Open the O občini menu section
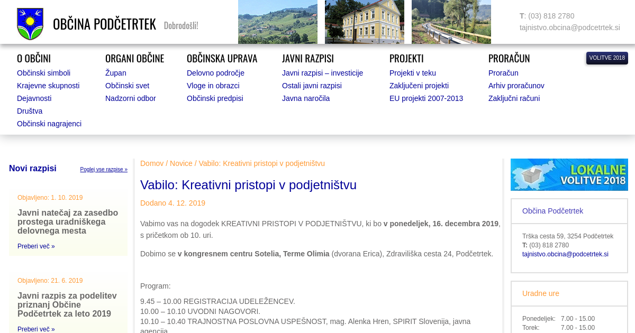The height and width of the screenshot is (333, 635). pyautogui.click(x=34, y=58)
